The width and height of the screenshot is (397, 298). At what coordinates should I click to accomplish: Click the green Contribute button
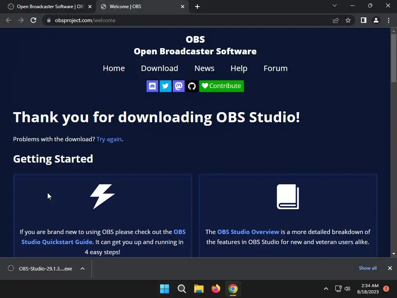click(x=221, y=86)
